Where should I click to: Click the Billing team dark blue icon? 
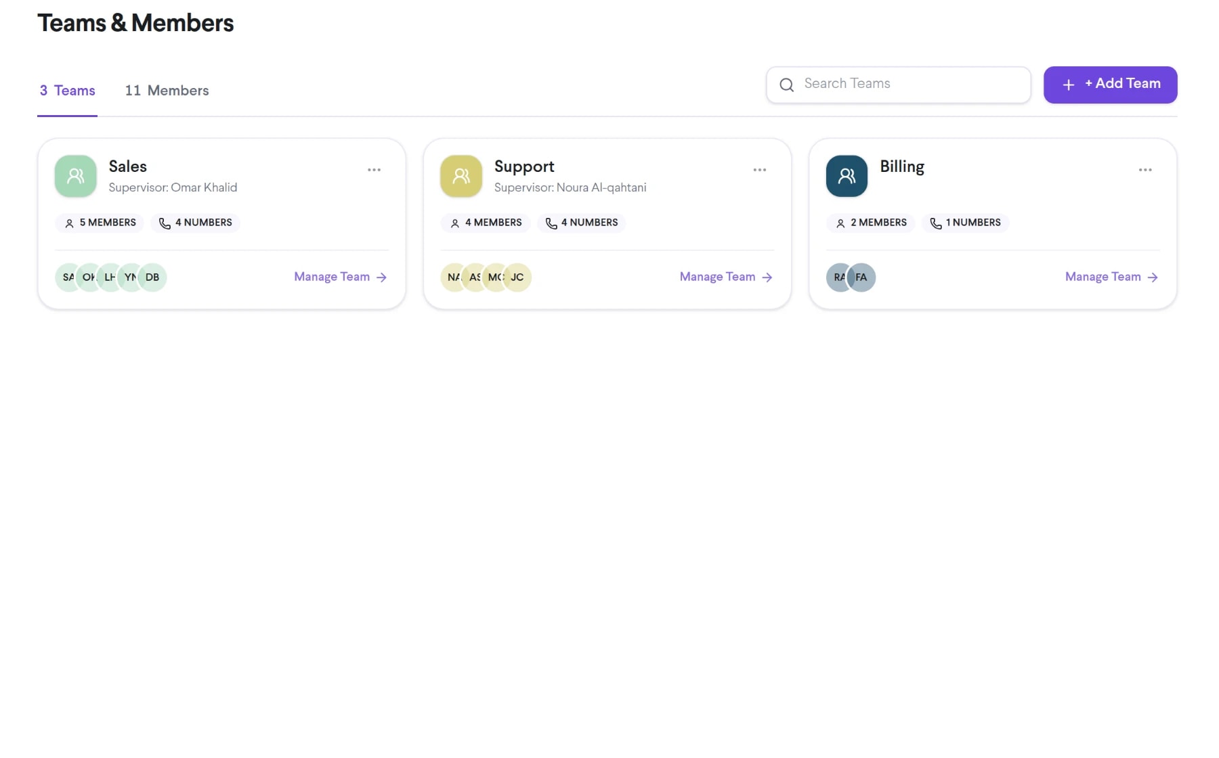[847, 176]
